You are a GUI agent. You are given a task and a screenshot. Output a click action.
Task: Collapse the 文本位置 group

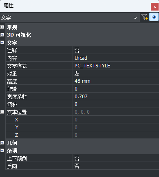tap(2, 112)
